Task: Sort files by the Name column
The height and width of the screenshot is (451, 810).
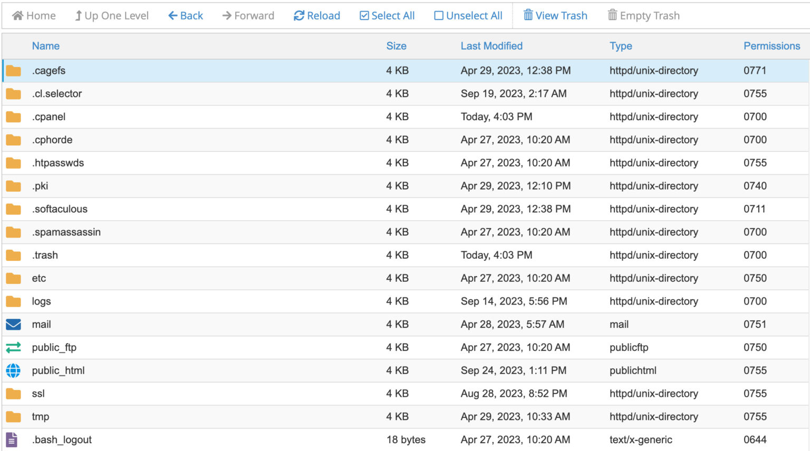Action: (45, 46)
